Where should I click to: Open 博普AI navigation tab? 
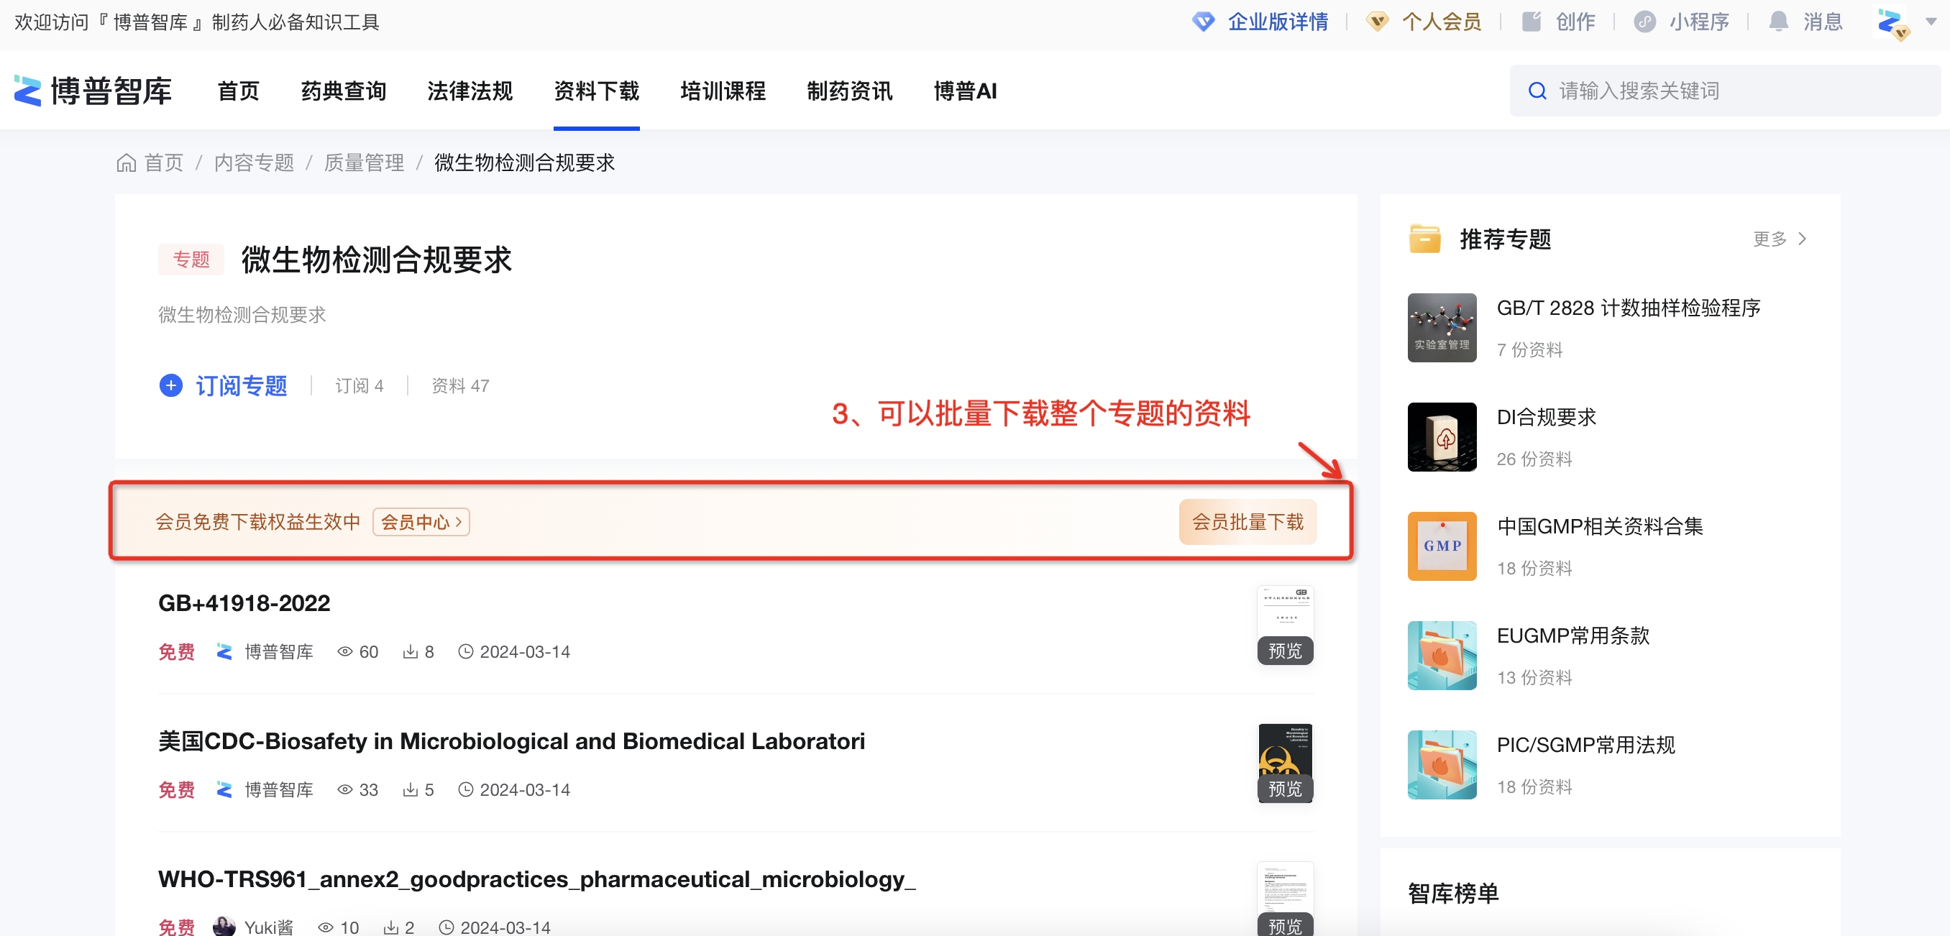coord(965,91)
